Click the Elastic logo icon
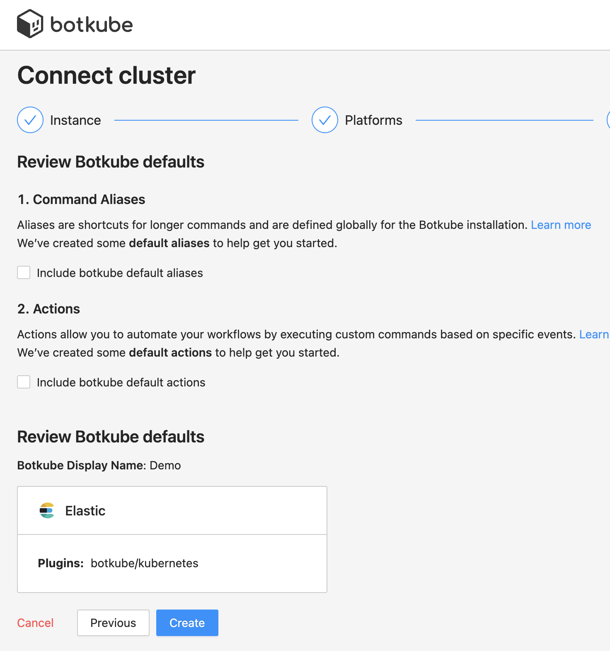Screen dimensions: 610x651 pyautogui.click(x=47, y=510)
